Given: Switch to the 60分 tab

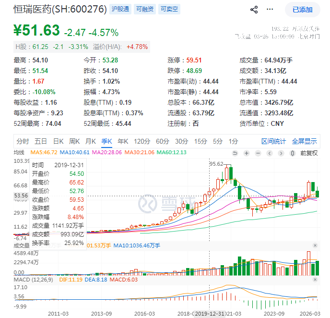Looking at the screenshot, I should coord(163,141).
